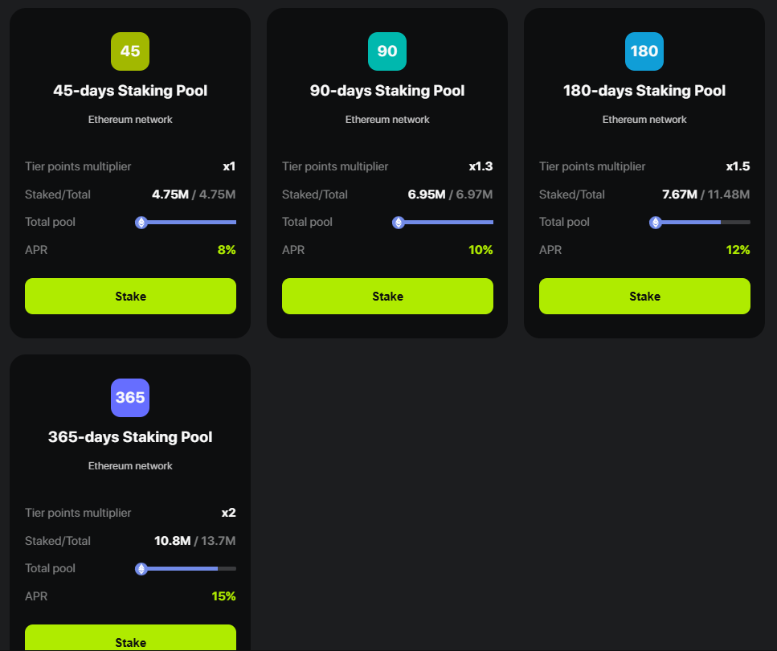Click 'Tier points multiplier' label in 45-days card
The width and height of the screenshot is (777, 651).
point(78,166)
